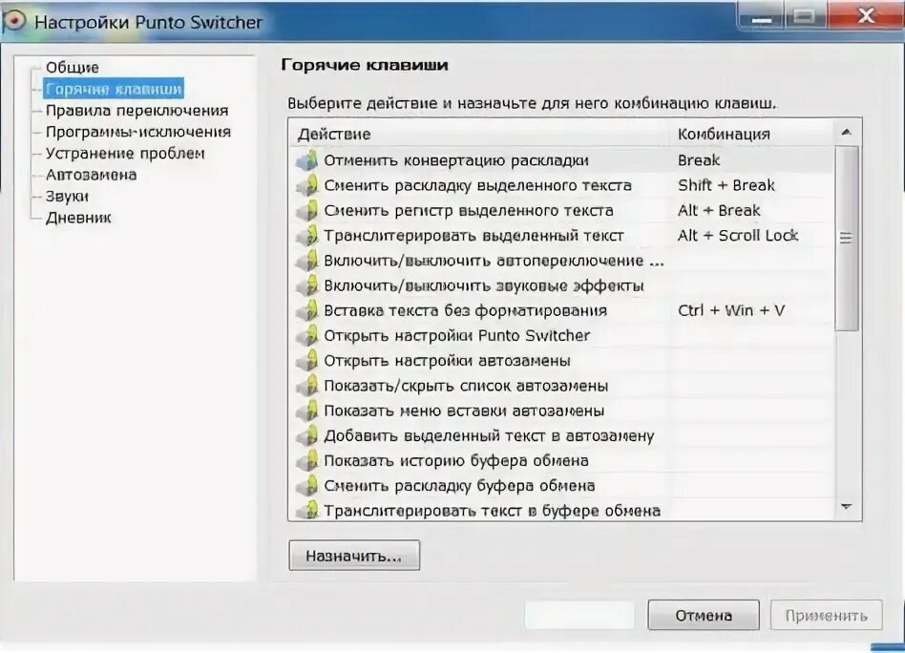Click the Punto Switcher title bar icon

point(14,21)
